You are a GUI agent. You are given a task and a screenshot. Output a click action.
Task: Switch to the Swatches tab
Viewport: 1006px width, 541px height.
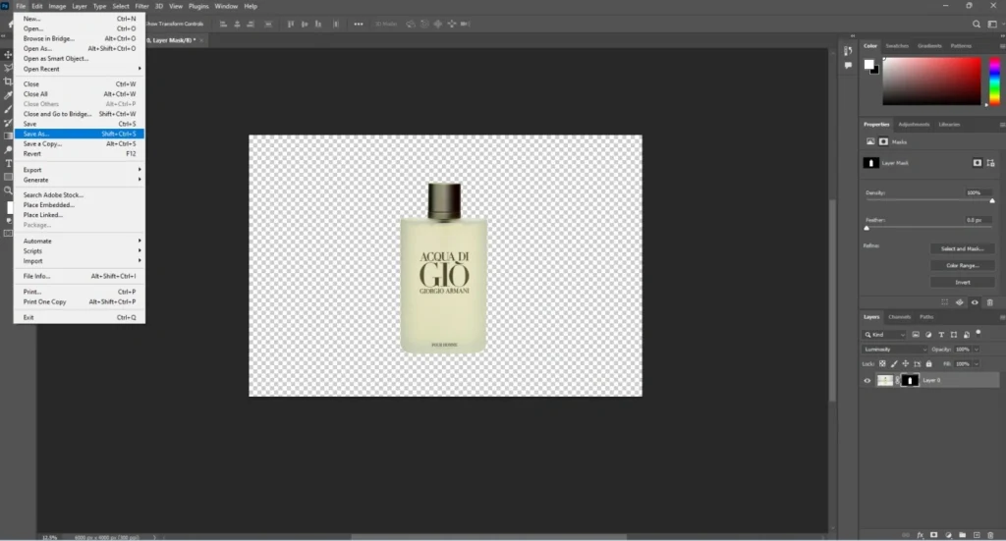click(x=897, y=46)
